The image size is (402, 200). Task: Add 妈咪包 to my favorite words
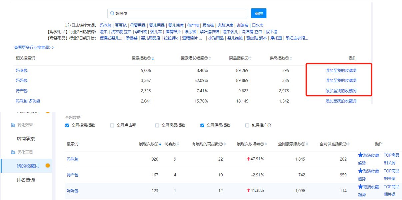(x=341, y=71)
